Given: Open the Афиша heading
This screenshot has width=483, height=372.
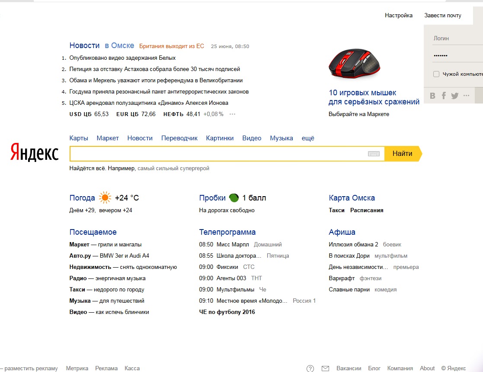Looking at the screenshot, I should pyautogui.click(x=342, y=232).
